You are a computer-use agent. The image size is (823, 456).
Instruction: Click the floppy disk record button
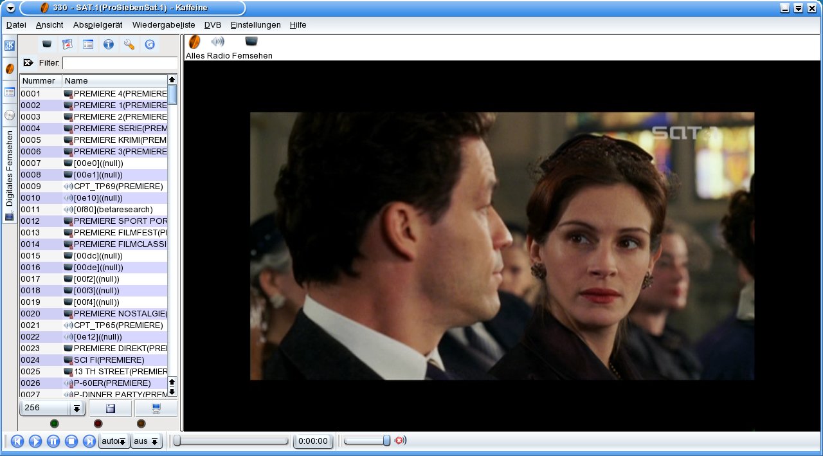110,408
